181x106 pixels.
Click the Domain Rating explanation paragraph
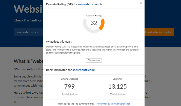[92, 50]
